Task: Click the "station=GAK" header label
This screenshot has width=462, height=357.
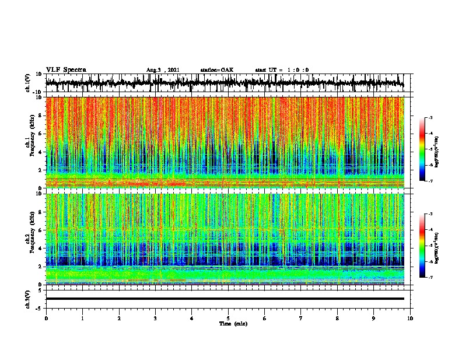Action: click(x=217, y=70)
